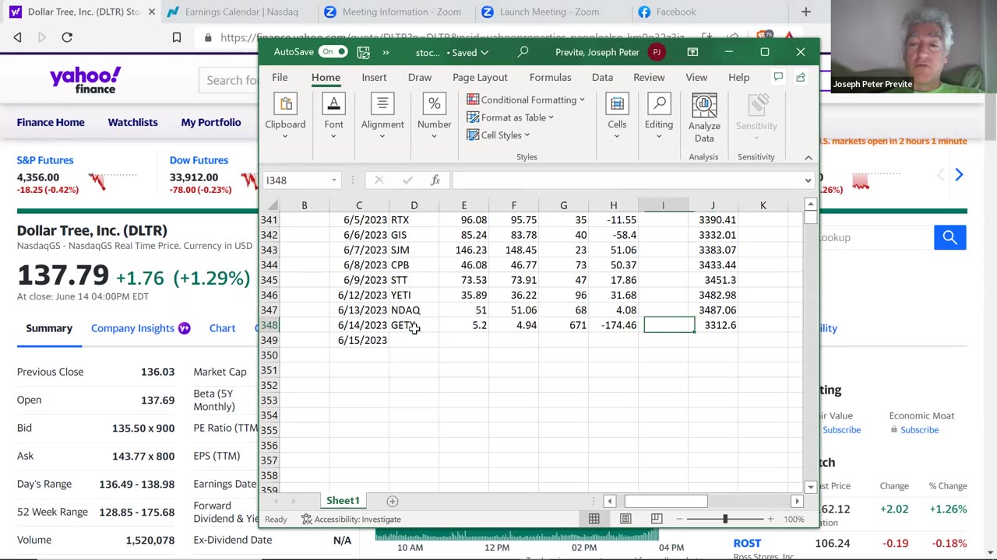
Task: Open the S&P Futures link
Action: click(x=45, y=160)
